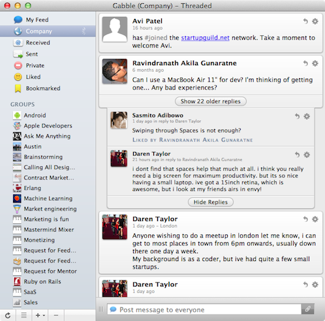Click Avi Patel's name
The image size is (325, 321).
(147, 21)
